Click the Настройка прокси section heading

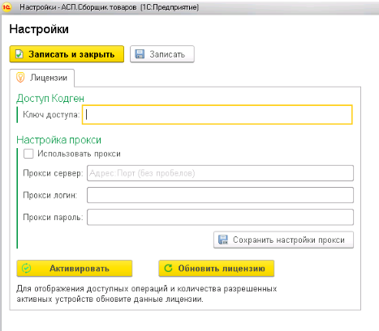pos(58,140)
